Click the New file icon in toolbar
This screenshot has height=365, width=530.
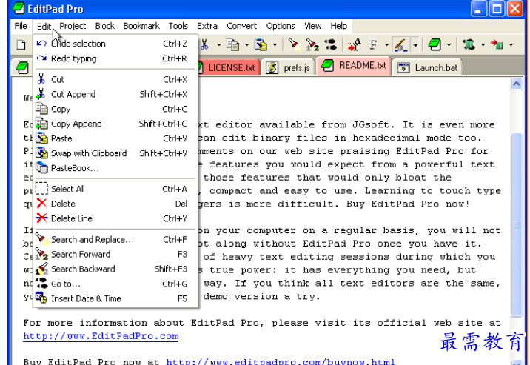21,44
